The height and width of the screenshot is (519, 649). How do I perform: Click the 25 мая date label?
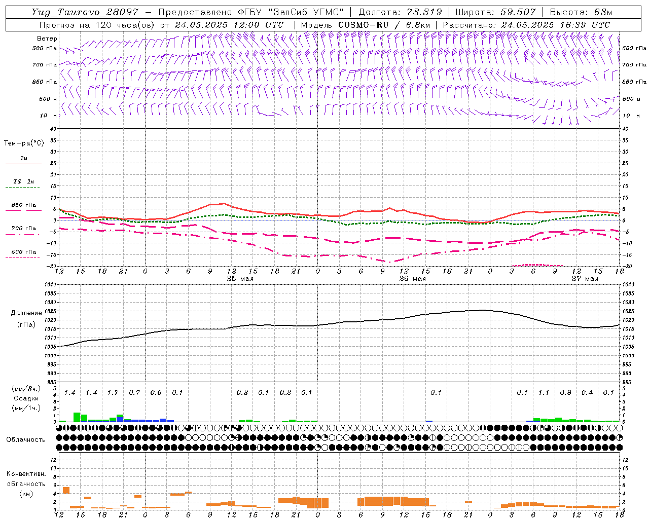[x=240, y=279]
